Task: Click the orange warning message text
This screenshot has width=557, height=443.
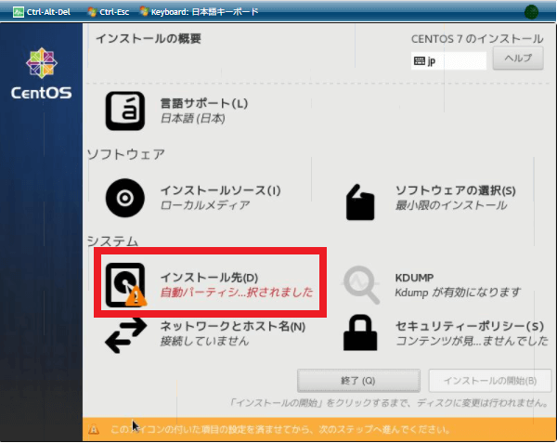Action: [x=280, y=430]
